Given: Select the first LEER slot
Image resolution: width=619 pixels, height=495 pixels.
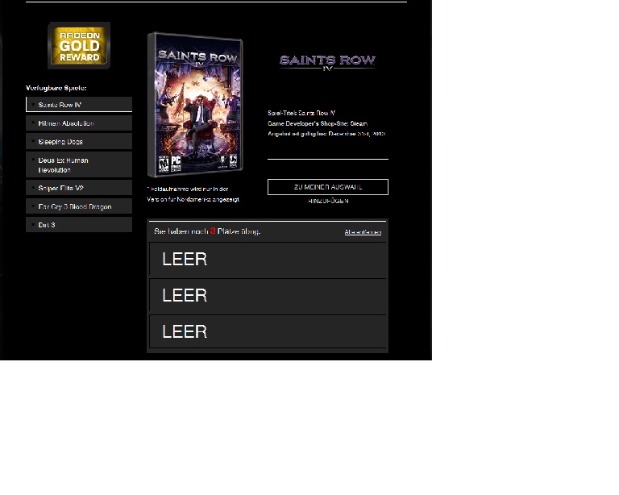Looking at the screenshot, I should 268,260.
